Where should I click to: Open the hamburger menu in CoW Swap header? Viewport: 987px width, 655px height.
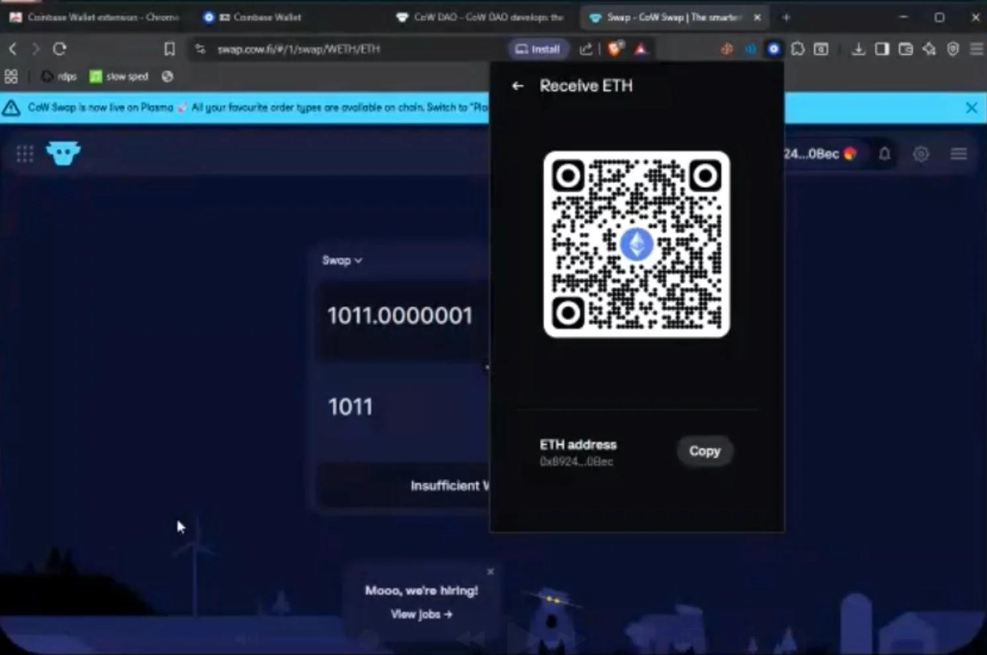959,154
